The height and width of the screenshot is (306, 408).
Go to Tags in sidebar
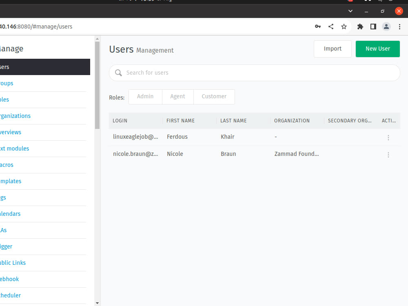click(43, 197)
